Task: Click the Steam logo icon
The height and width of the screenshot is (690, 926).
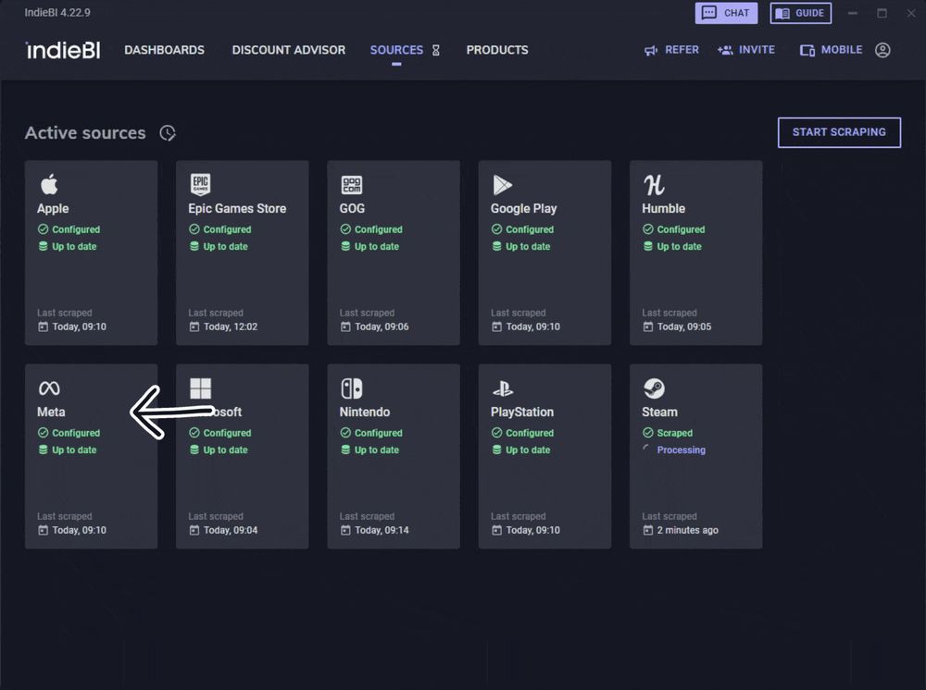Action: point(654,388)
